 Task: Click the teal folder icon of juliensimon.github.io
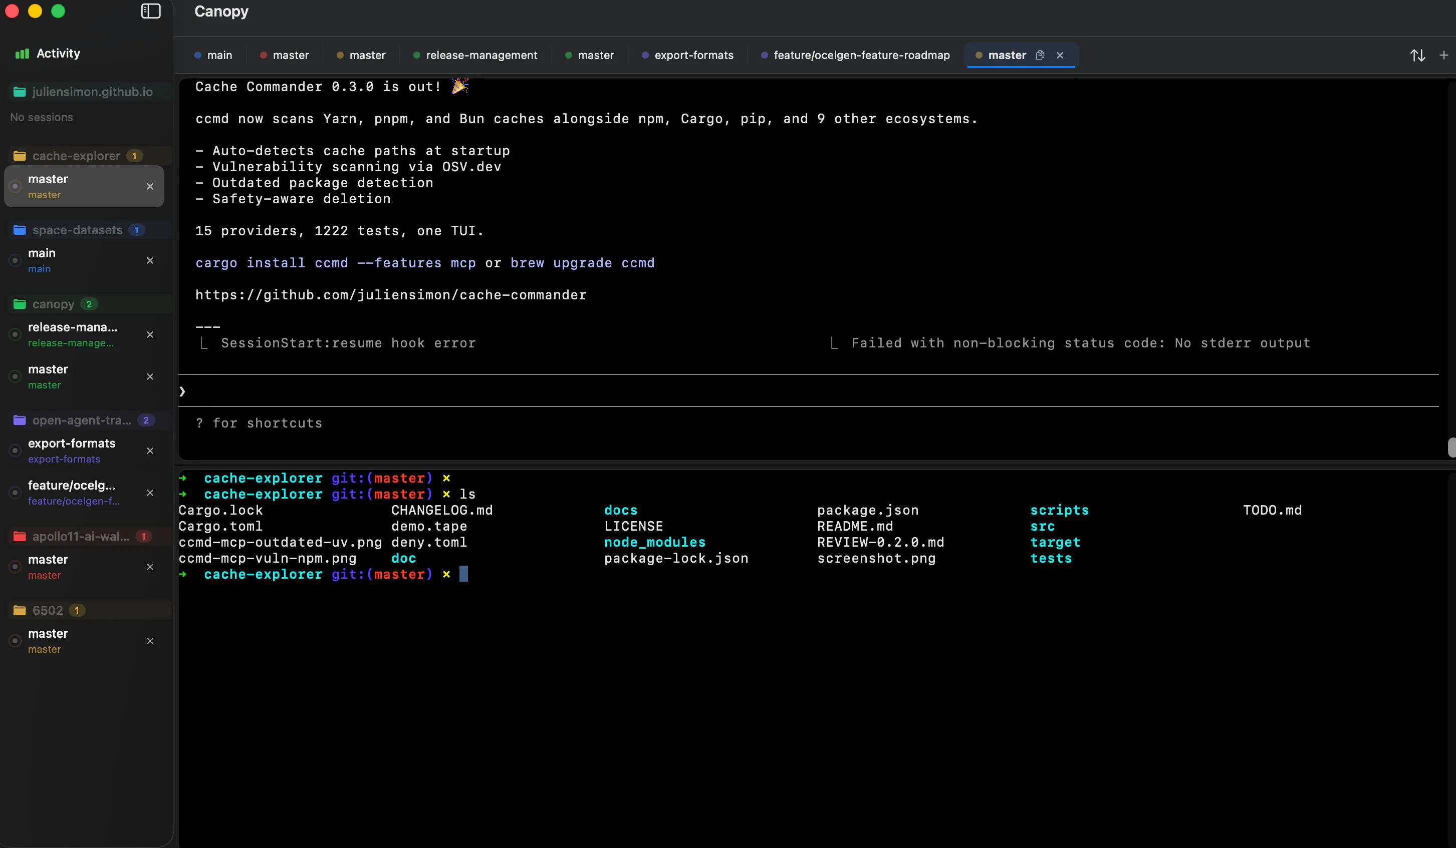click(x=20, y=92)
